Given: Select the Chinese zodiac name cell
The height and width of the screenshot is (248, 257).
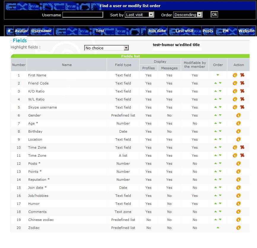Looking at the screenshot, I should coord(67,220).
